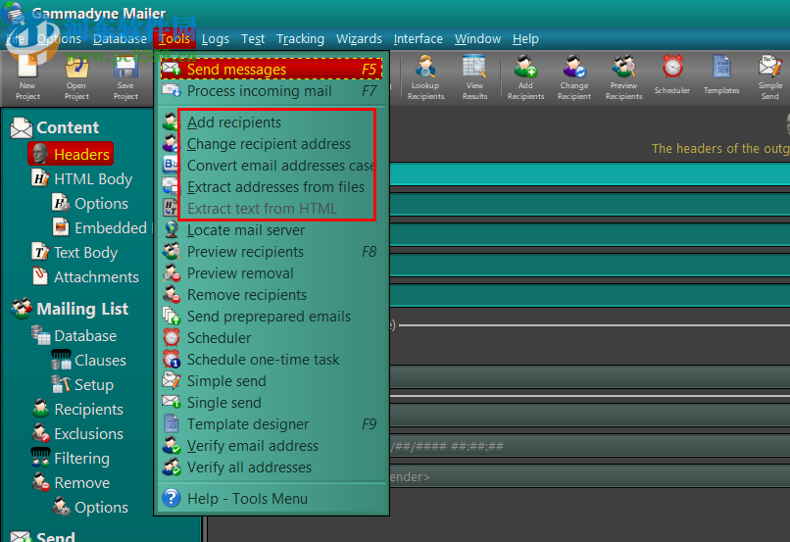Select Process incoming mail menu entry
This screenshot has width=790, height=542.
click(x=272, y=91)
